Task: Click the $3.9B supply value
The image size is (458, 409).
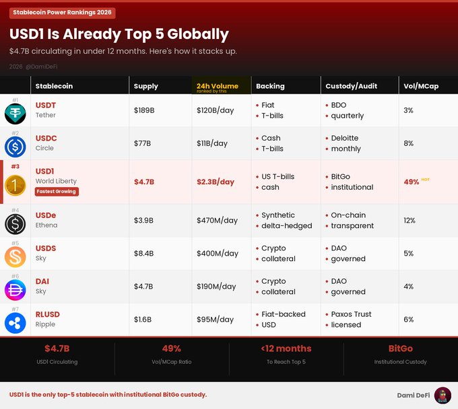Action: coord(143,220)
